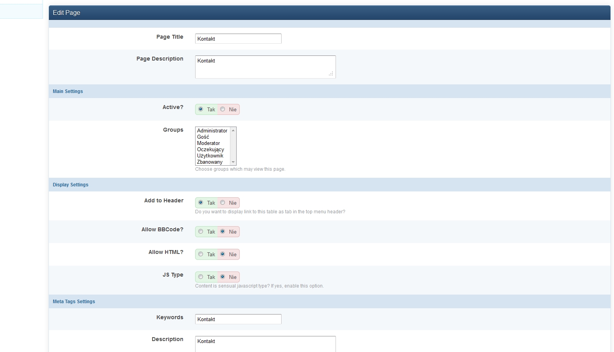Select Użytkownik group option
The width and height of the screenshot is (614, 352).
210,156
